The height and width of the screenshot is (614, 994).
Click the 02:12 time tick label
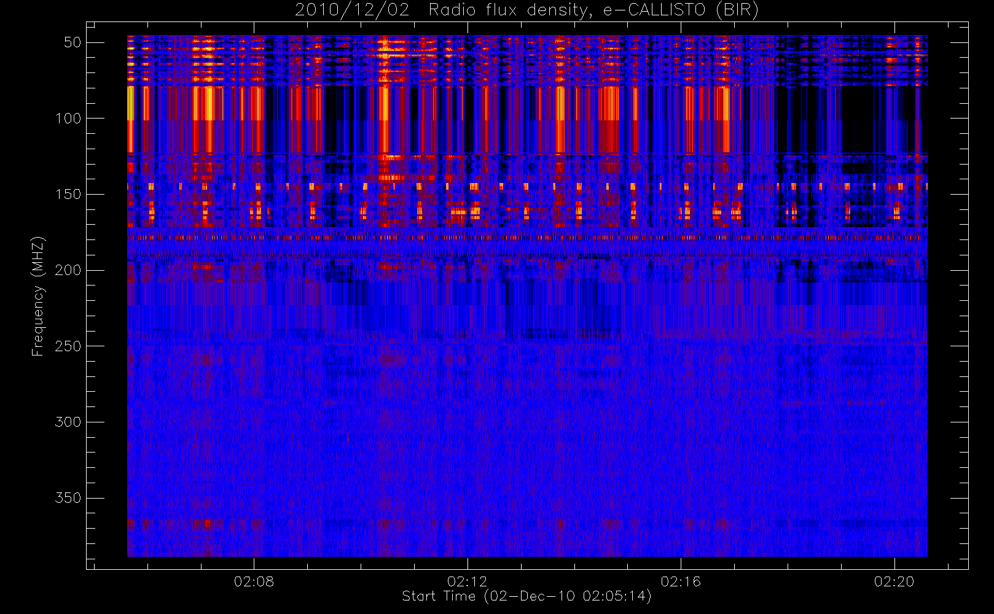click(468, 581)
